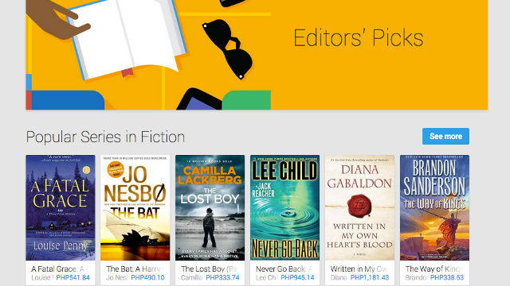Image resolution: width=510 pixels, height=286 pixels.
Task: Select price PHP945.14
Action: point(297,278)
